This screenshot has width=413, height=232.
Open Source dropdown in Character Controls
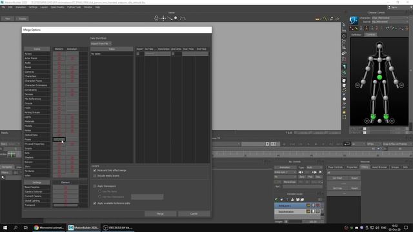click(x=390, y=22)
